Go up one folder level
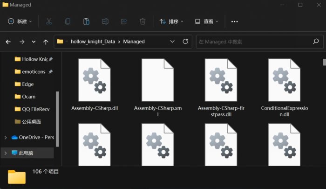 [x=46, y=42]
